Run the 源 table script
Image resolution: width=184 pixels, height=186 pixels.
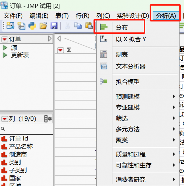point(5,48)
